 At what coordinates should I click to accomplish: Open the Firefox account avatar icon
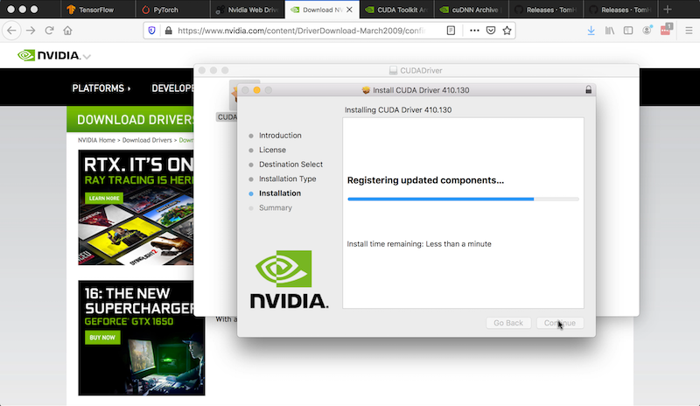pos(647,31)
